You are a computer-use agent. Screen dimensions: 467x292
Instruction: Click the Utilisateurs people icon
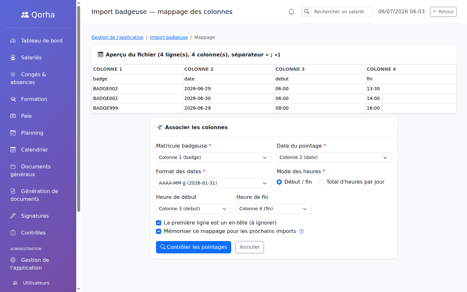[15, 283]
